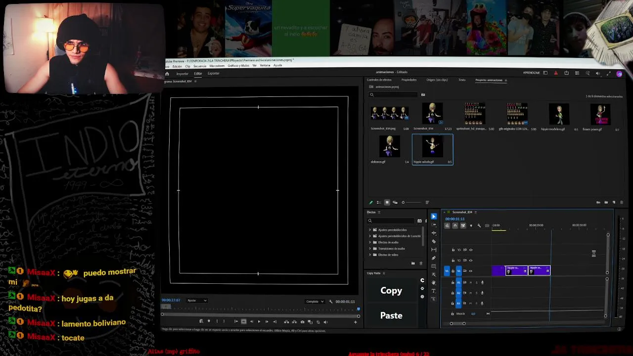Viewport: 633px width, 356px height.
Task: Expand the Transiciones de audio folder
Action: tap(369, 249)
